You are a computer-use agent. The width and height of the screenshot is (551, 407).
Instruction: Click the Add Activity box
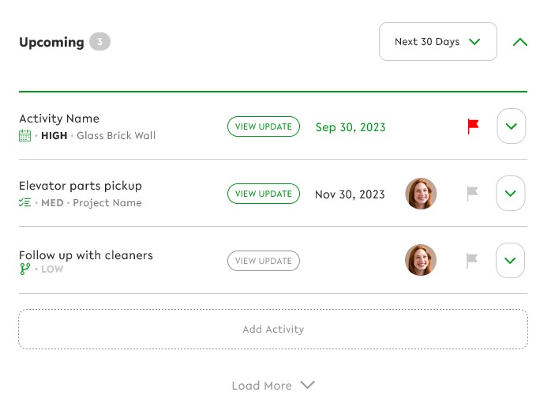tap(273, 329)
